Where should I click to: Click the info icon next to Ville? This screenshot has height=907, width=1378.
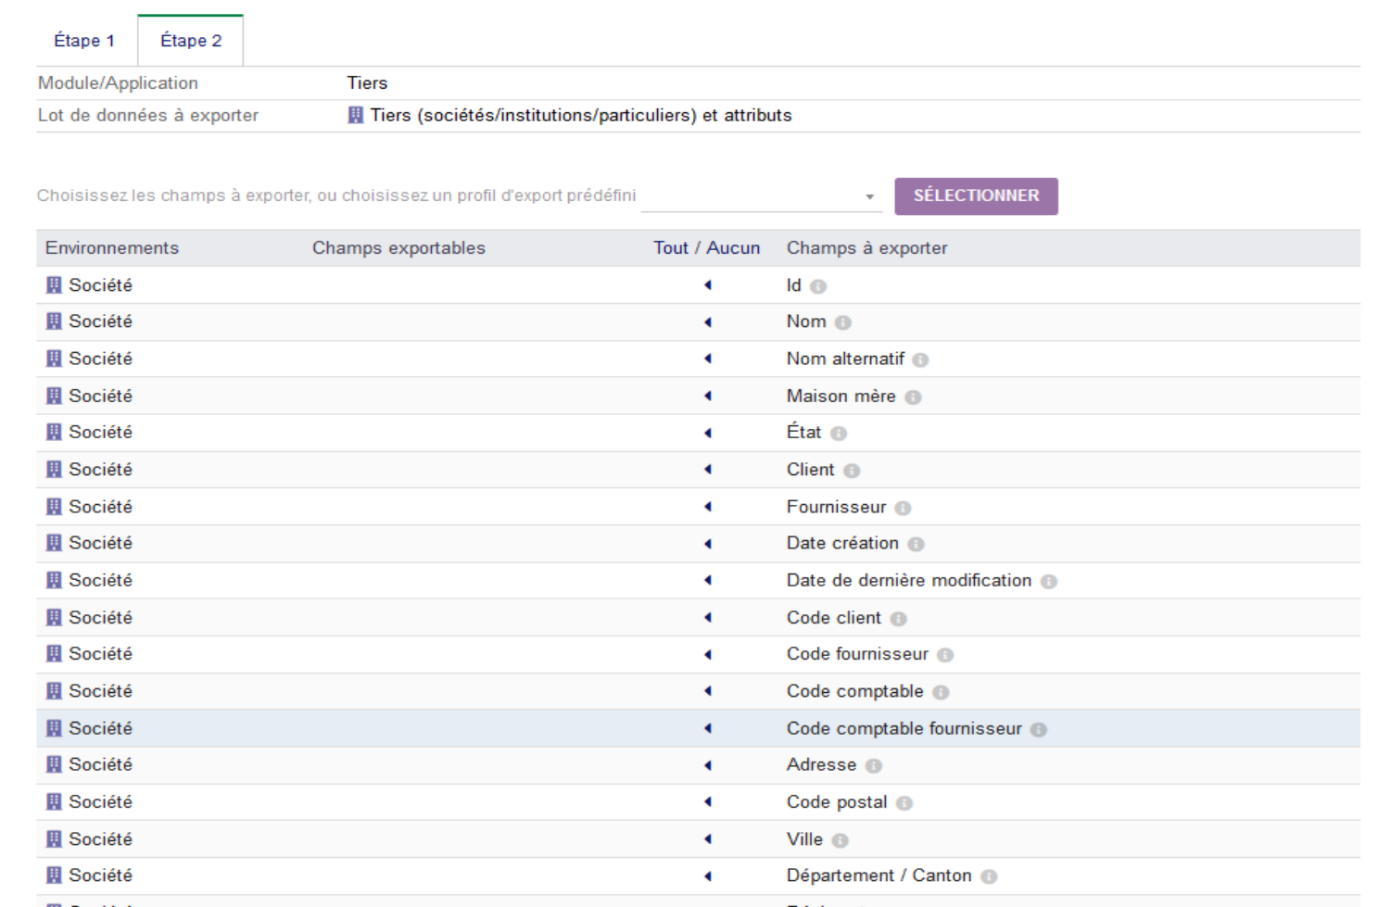point(840,840)
